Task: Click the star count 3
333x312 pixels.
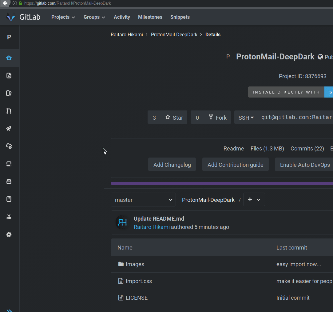Action: 154,117
